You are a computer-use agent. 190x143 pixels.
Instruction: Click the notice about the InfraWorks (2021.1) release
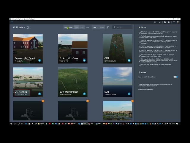point(159,60)
